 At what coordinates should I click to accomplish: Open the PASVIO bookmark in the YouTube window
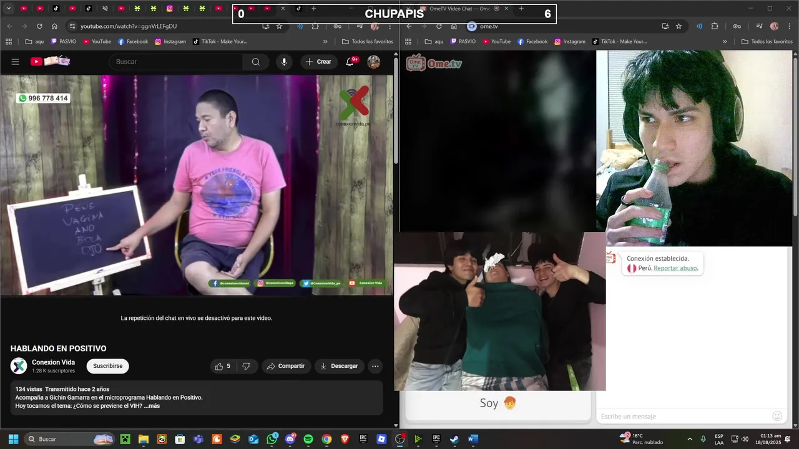coord(64,42)
